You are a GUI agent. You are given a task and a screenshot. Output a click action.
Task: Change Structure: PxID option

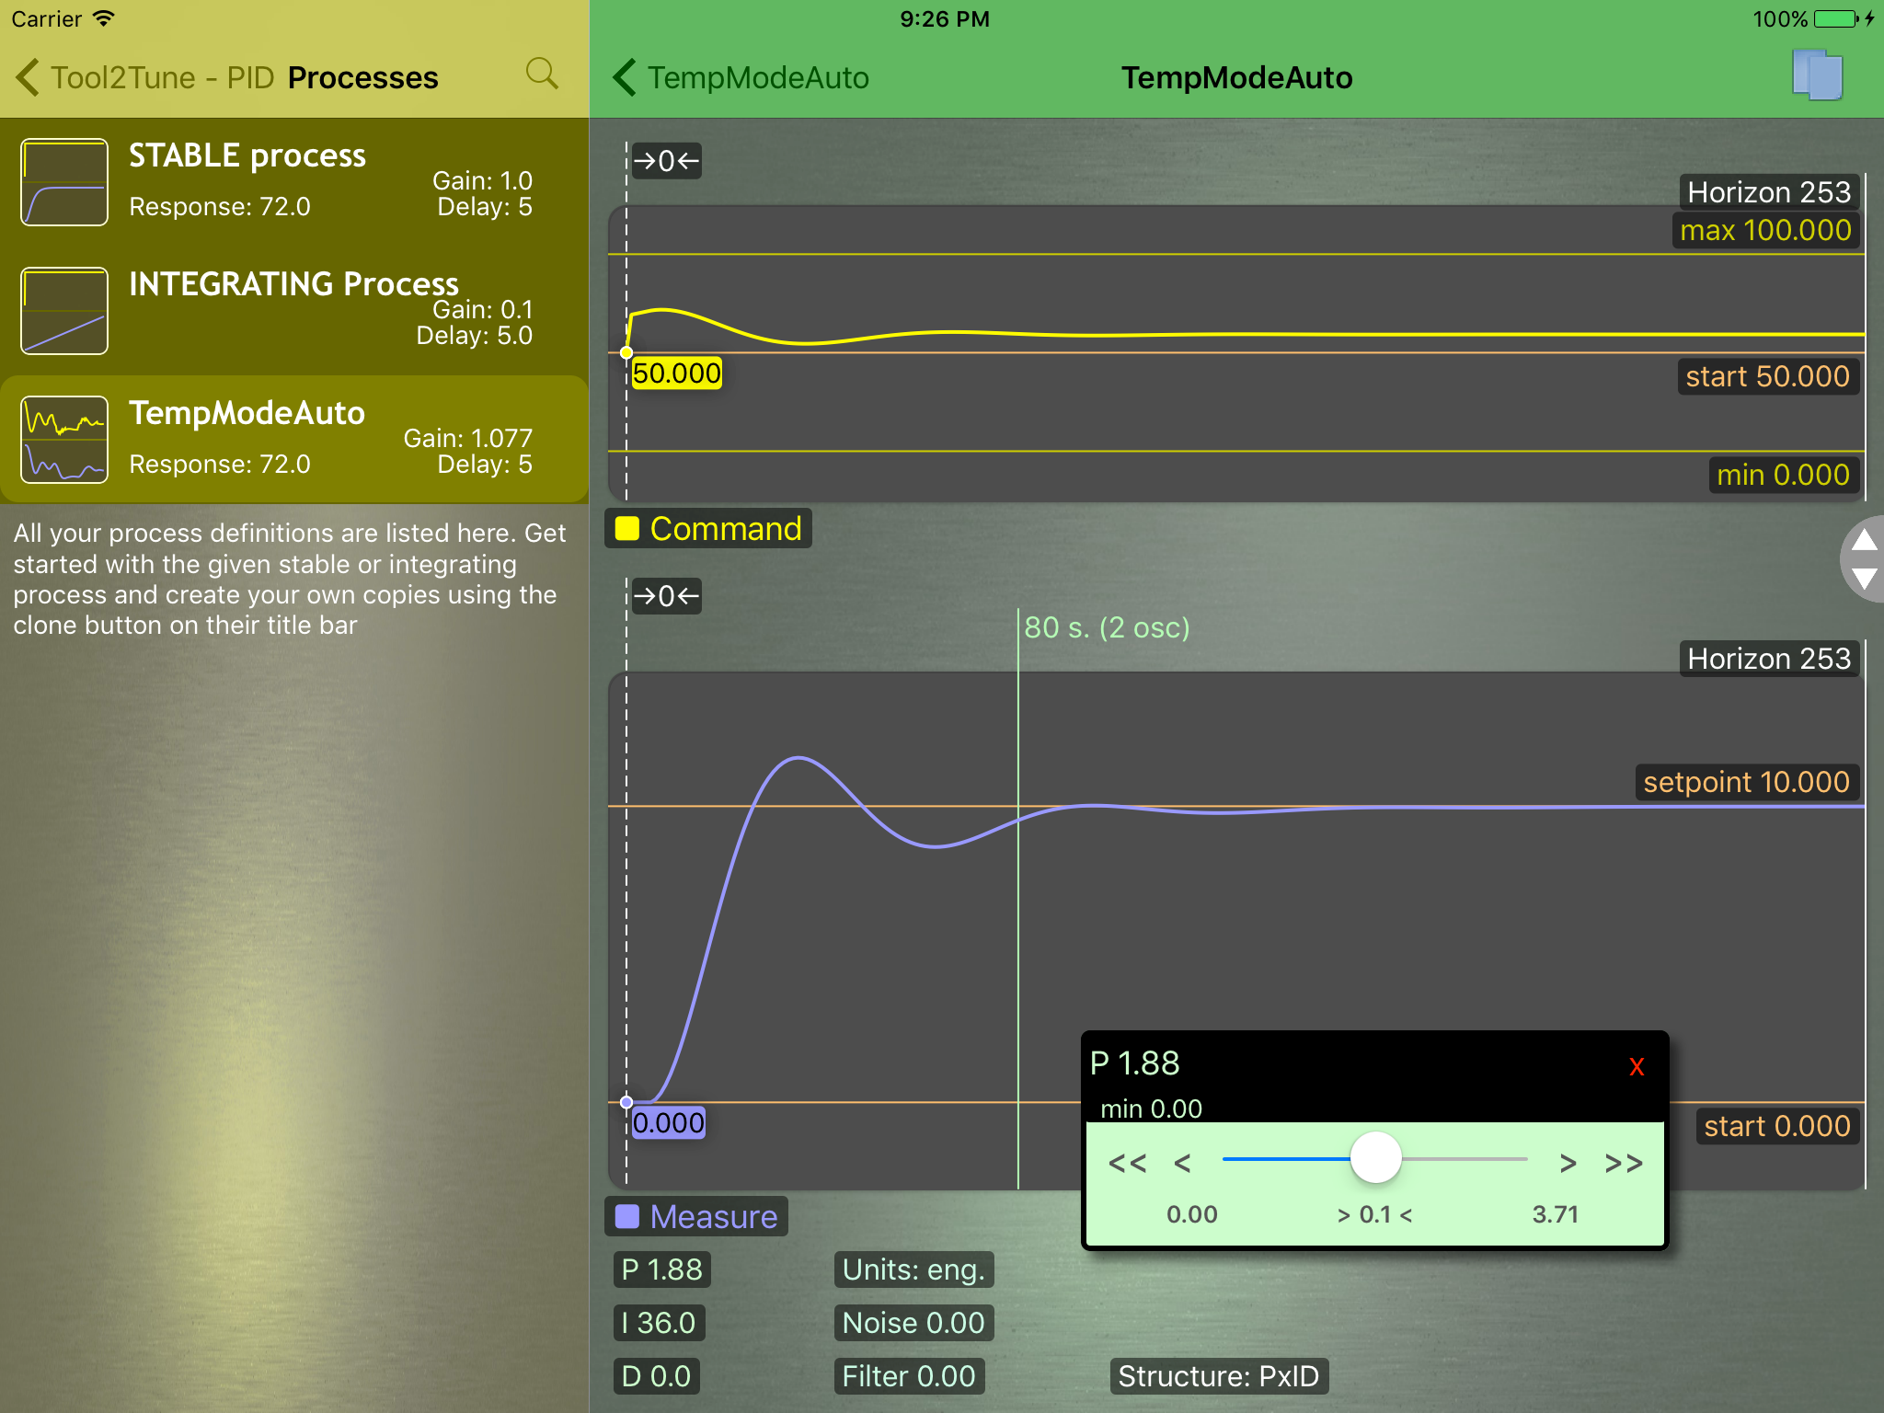coord(1219,1376)
